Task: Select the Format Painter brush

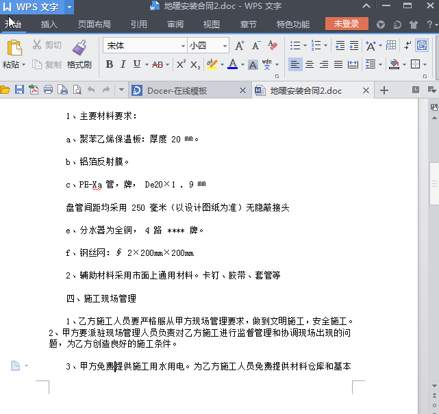Action: 79,47
